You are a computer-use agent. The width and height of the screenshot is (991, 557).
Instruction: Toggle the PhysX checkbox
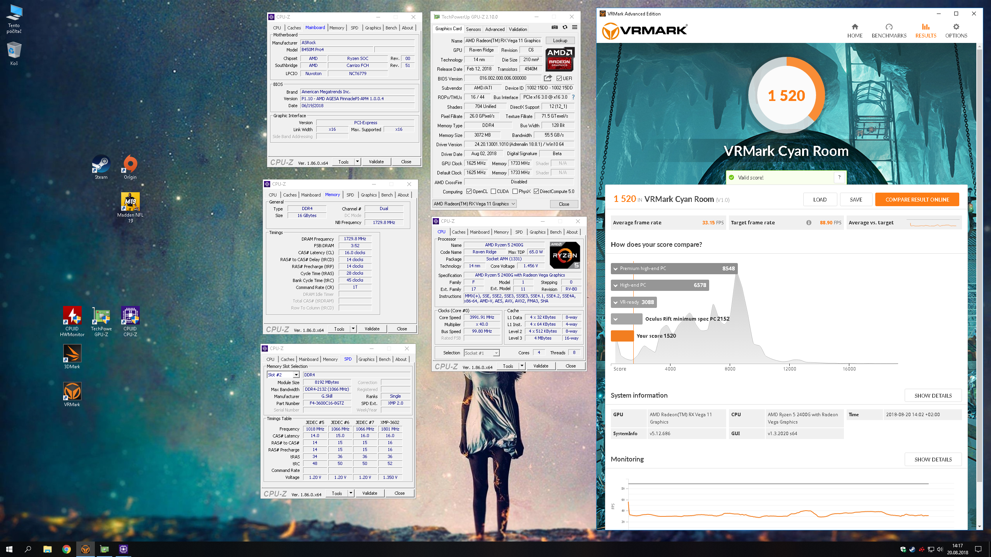pyautogui.click(x=515, y=191)
